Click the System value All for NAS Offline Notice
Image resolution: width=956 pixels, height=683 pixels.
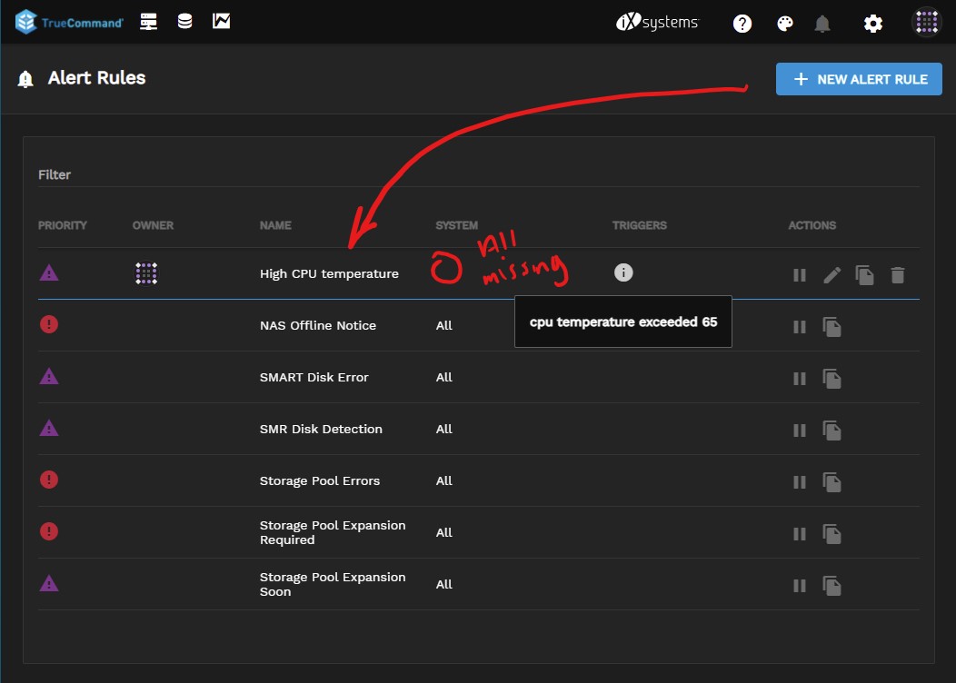(443, 325)
